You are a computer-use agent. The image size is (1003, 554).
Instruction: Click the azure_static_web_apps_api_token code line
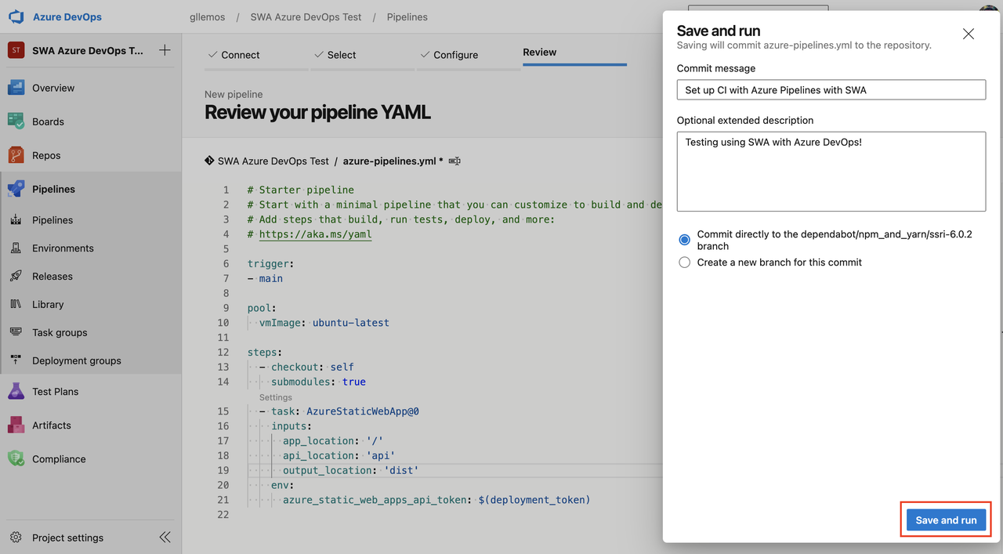436,499
